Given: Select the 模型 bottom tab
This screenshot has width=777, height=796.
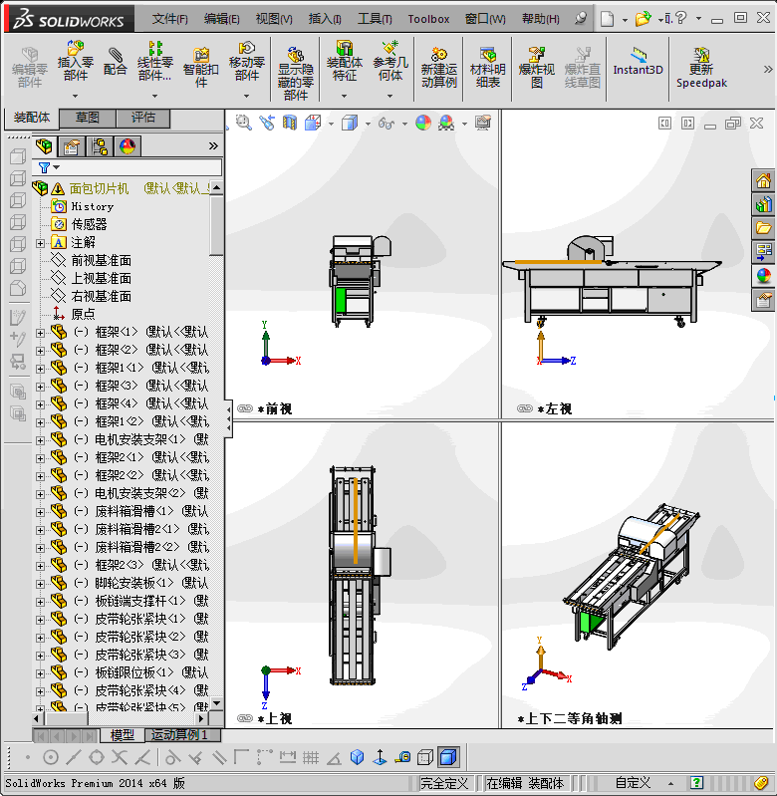Looking at the screenshot, I should pyautogui.click(x=123, y=734).
